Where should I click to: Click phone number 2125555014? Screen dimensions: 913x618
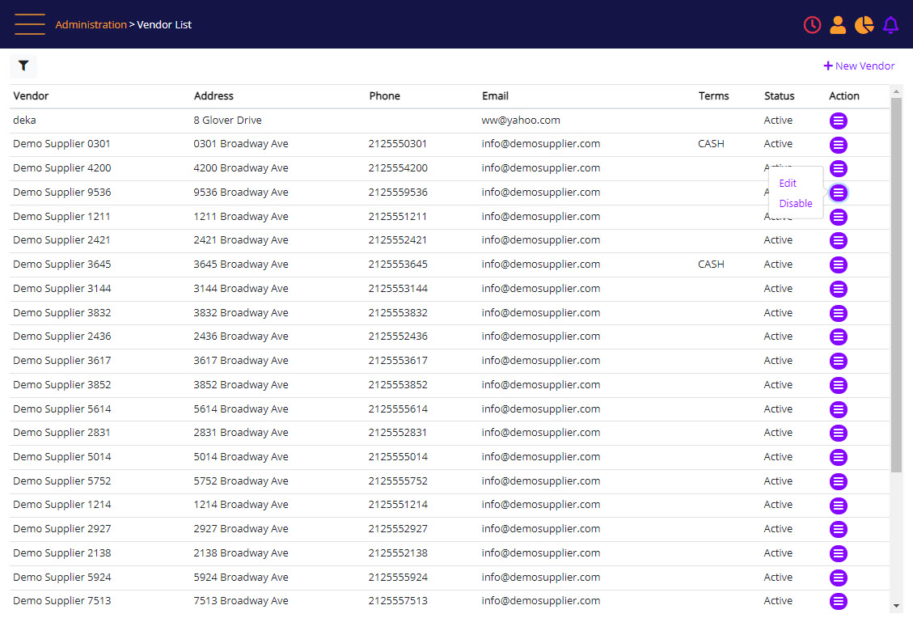click(398, 457)
